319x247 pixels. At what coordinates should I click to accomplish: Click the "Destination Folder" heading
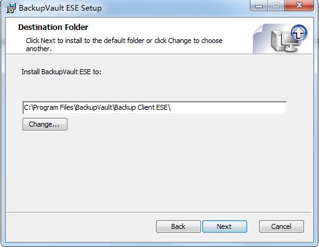point(53,27)
